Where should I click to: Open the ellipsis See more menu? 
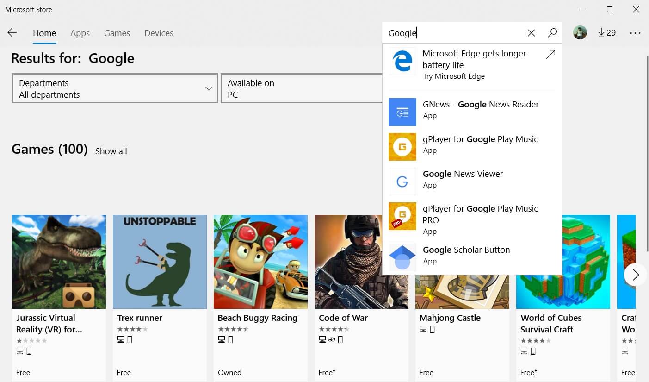[x=635, y=32]
